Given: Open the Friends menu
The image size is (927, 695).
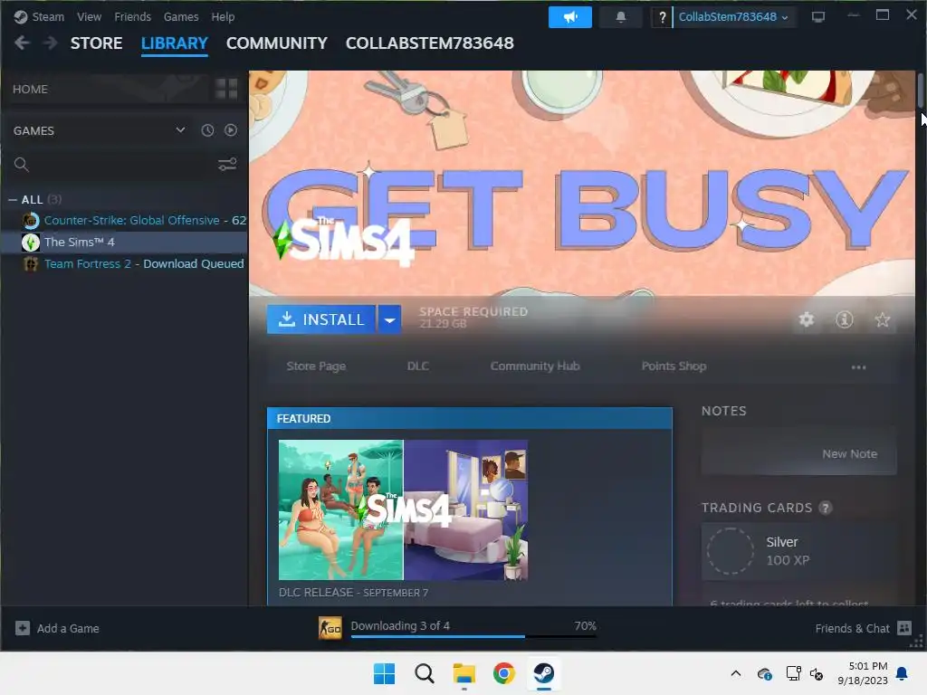Looking at the screenshot, I should pyautogui.click(x=132, y=17).
